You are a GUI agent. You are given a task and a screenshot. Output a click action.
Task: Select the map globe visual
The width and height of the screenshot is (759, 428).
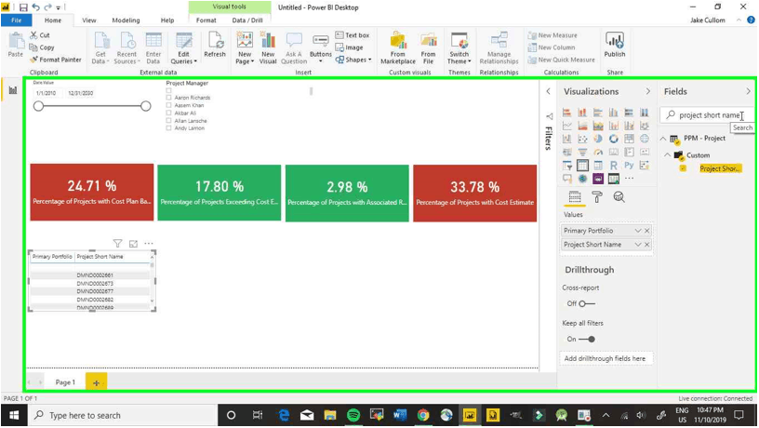645,139
